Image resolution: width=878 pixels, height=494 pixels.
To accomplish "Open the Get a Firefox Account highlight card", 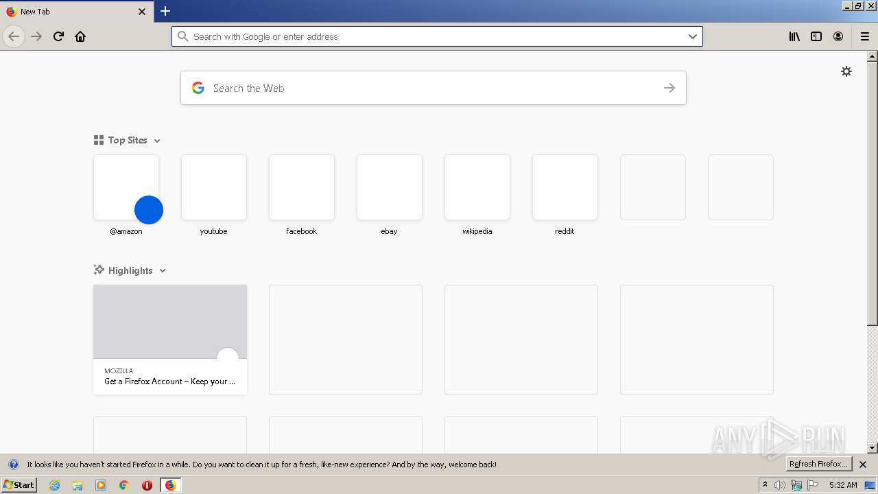I will [x=170, y=340].
